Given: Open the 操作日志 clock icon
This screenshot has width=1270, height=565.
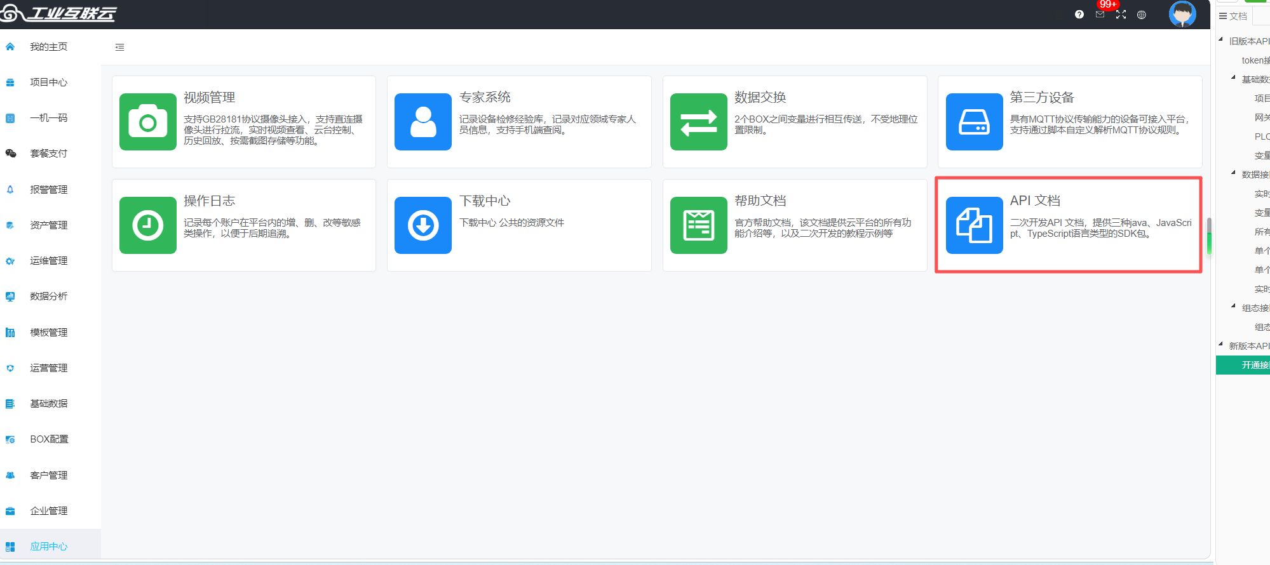Looking at the screenshot, I should pos(147,225).
